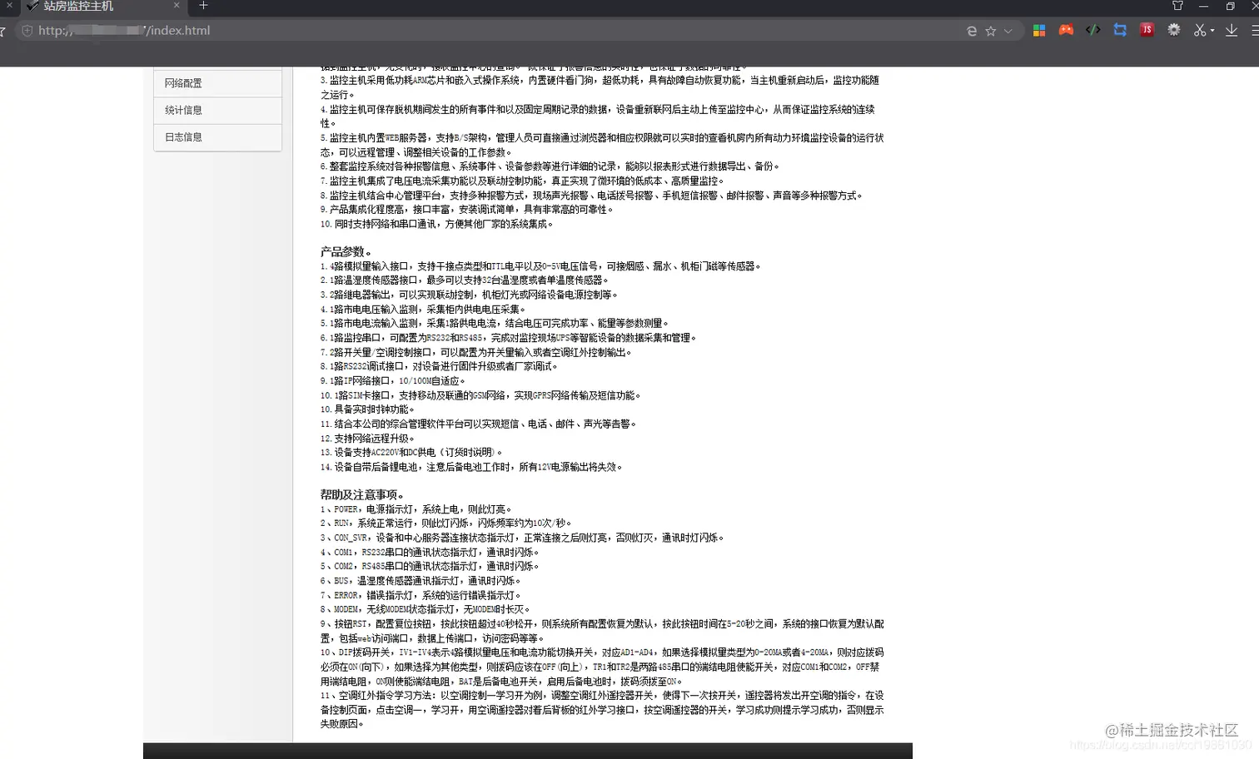Open the skin (t-shirt) icon in title bar
1259x759 pixels.
(x=1177, y=6)
